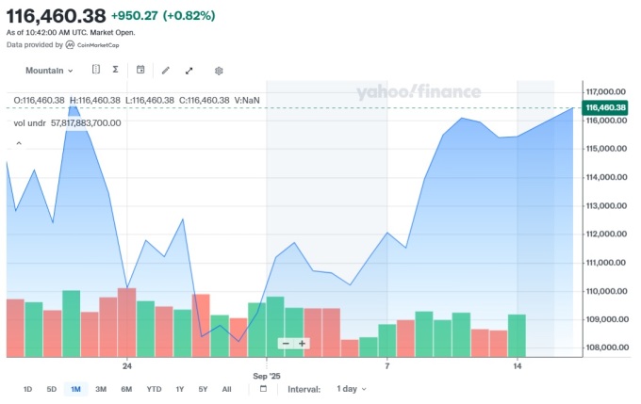Collapse the volume indicator panel chevron

17,143
